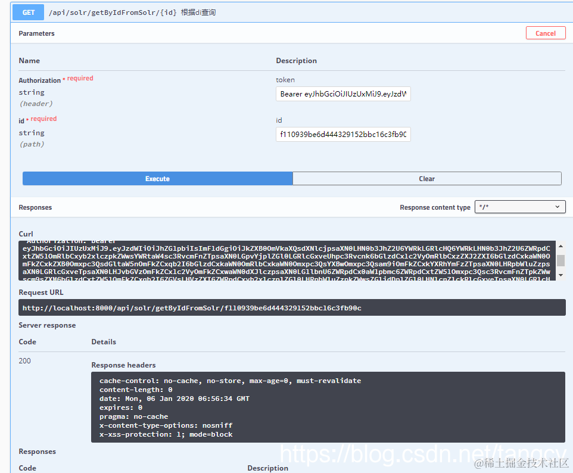Click the pragma: no-cache header line

134,417
